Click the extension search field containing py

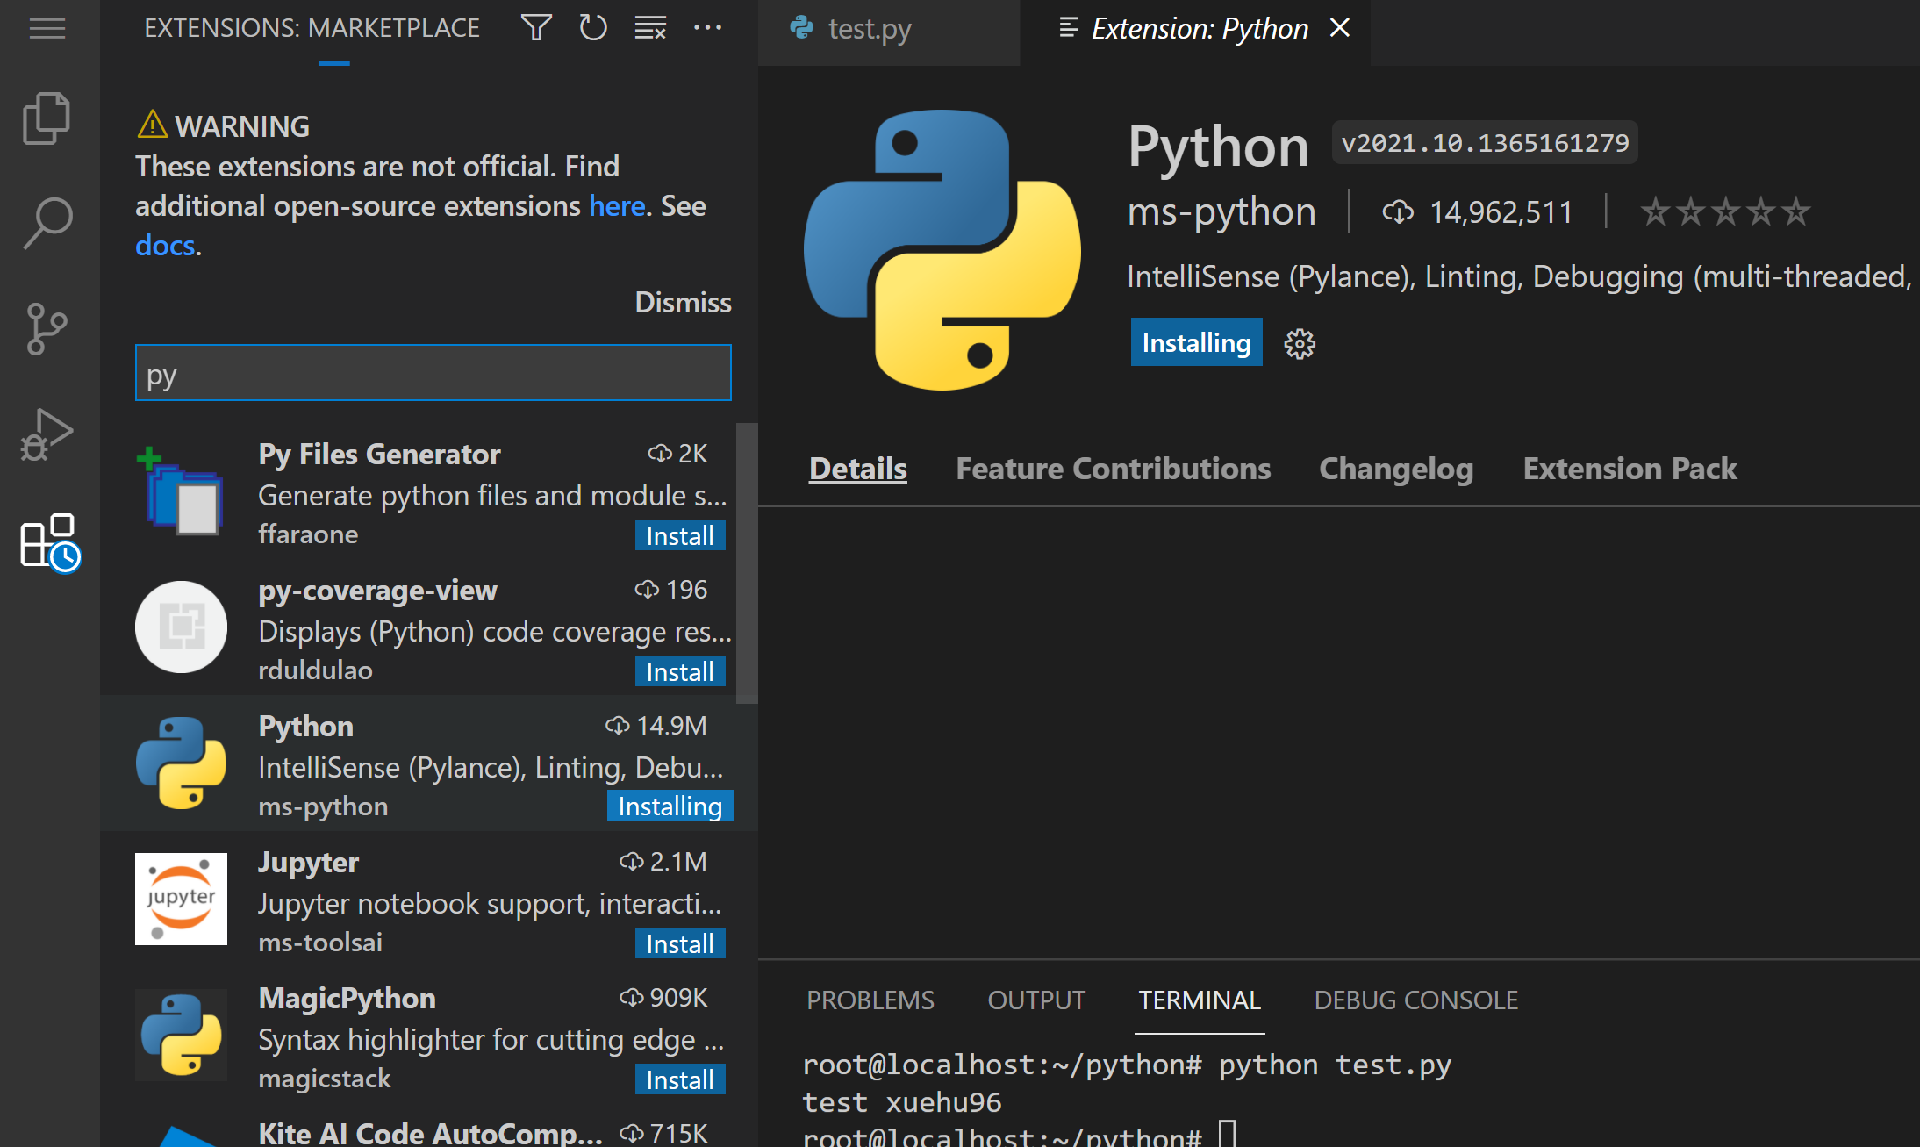pyautogui.click(x=433, y=373)
